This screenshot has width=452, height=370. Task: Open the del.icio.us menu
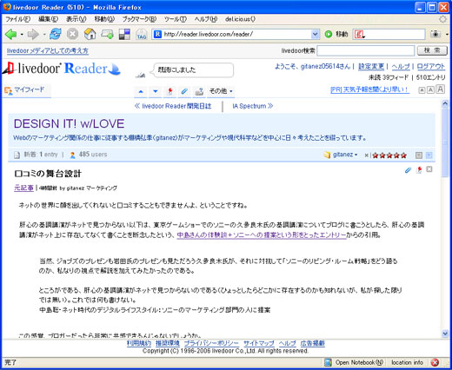(240, 19)
